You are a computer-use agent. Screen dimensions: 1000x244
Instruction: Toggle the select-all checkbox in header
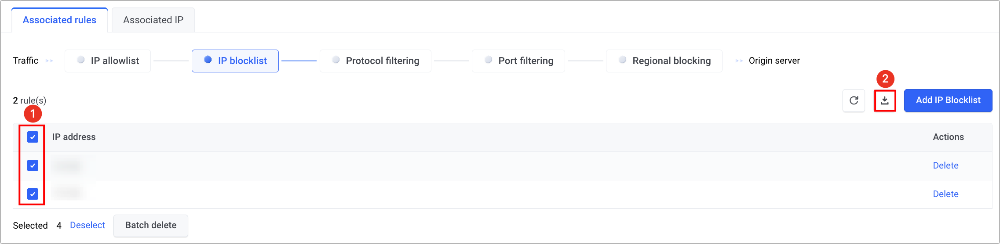[33, 137]
